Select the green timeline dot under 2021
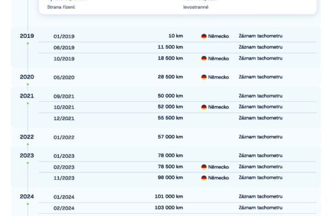Image resolution: width=332 pixels, height=216 pixels. [28, 104]
